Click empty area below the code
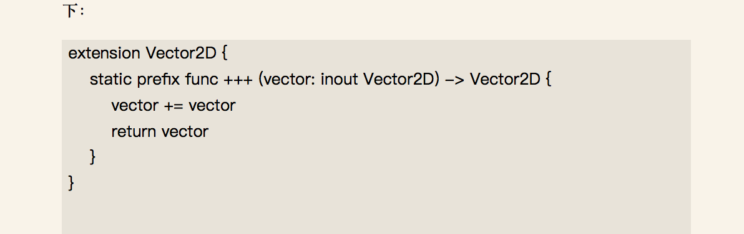Viewport: 744px width, 234px height. tap(376, 213)
